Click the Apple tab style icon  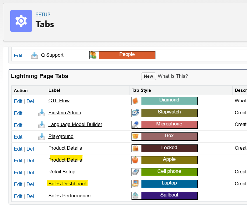(136, 160)
